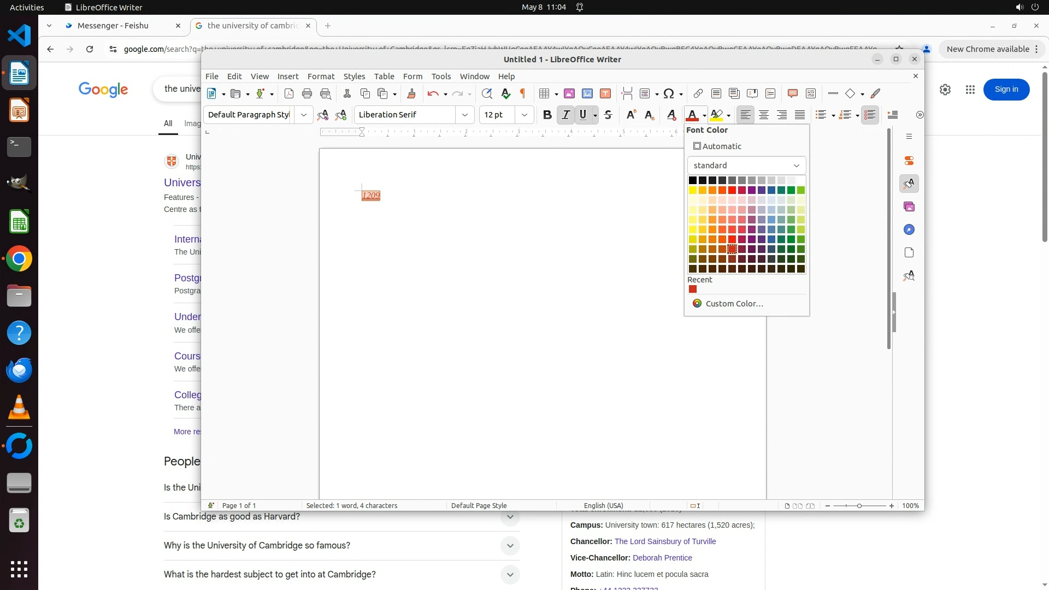Open the Tools menu
The image size is (1049, 590).
[441, 76]
